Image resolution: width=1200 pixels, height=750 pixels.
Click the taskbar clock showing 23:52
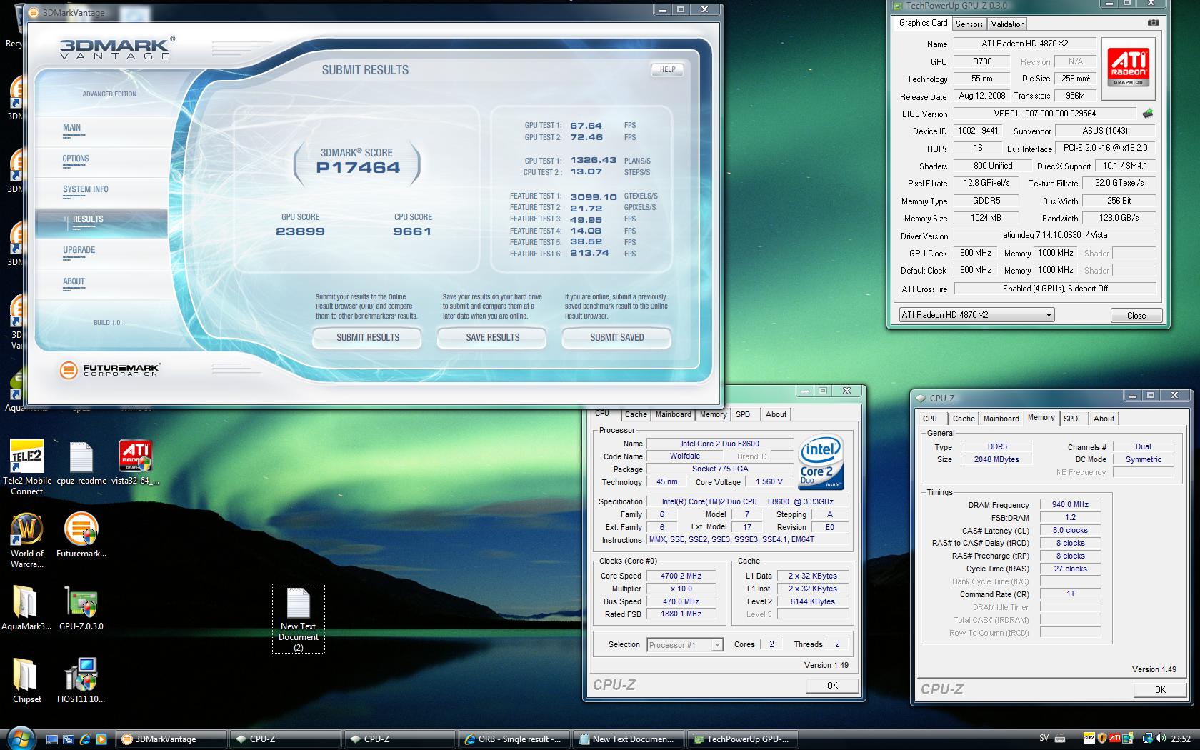tap(1181, 739)
